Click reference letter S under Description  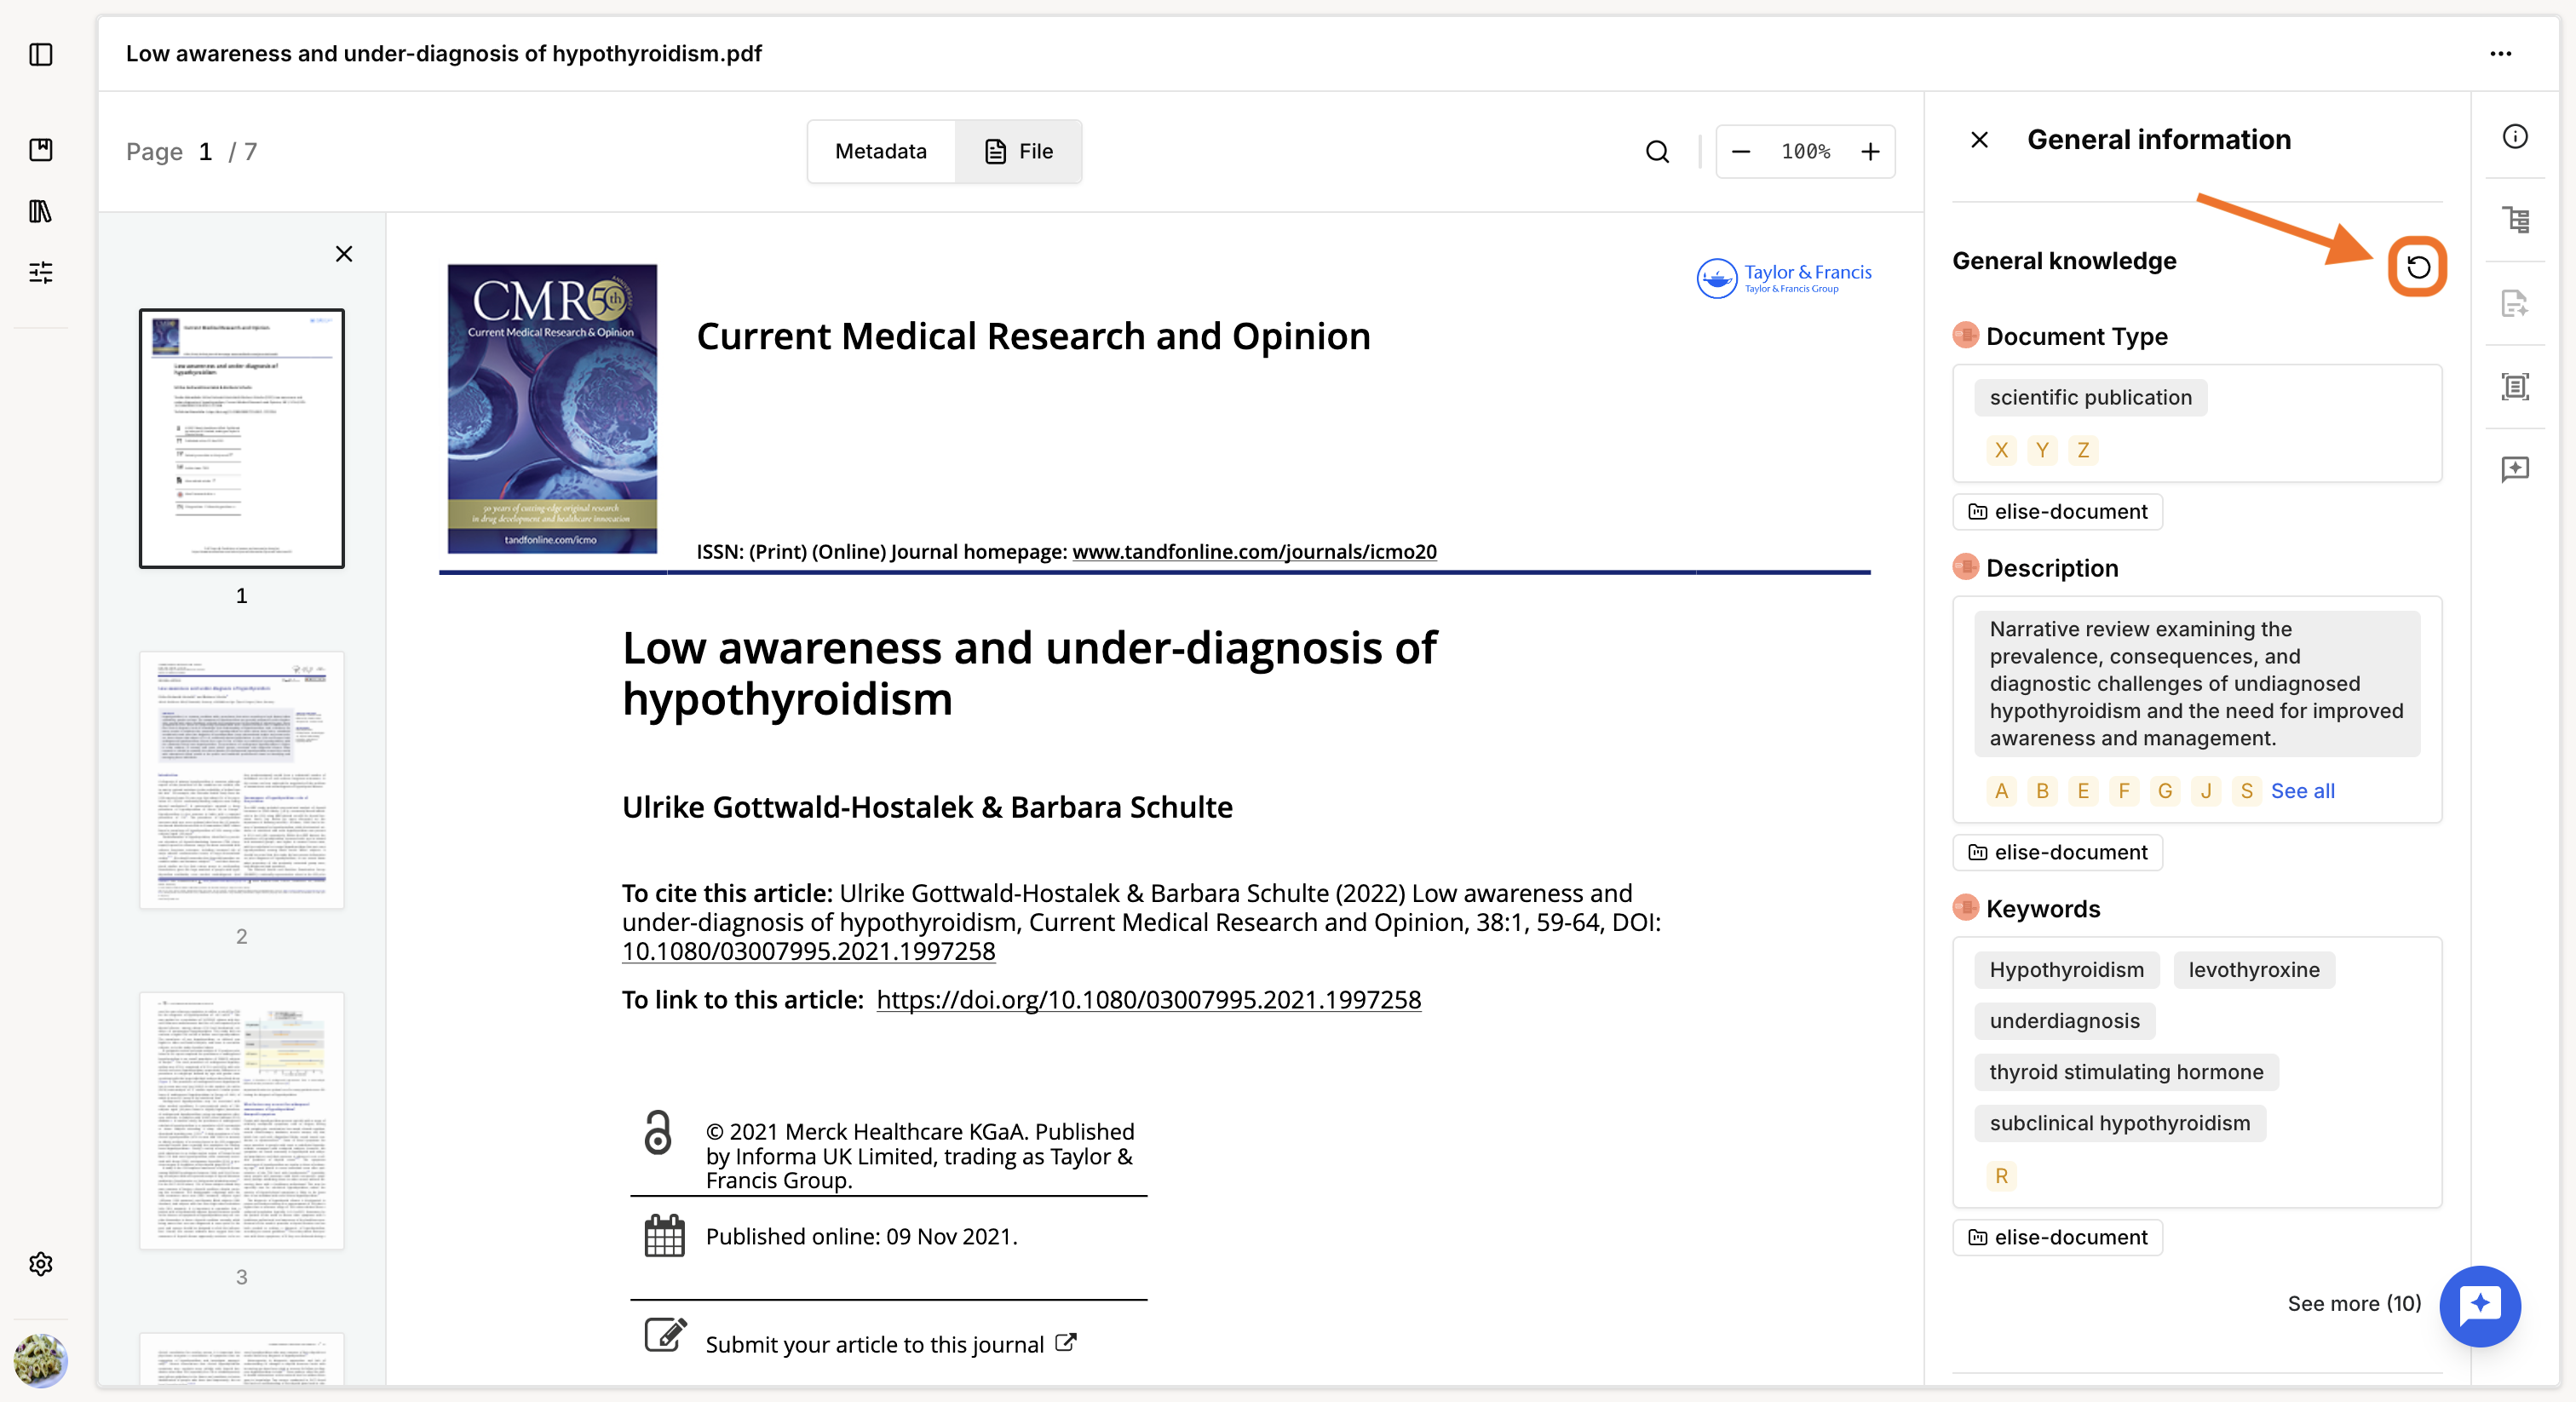point(2247,792)
